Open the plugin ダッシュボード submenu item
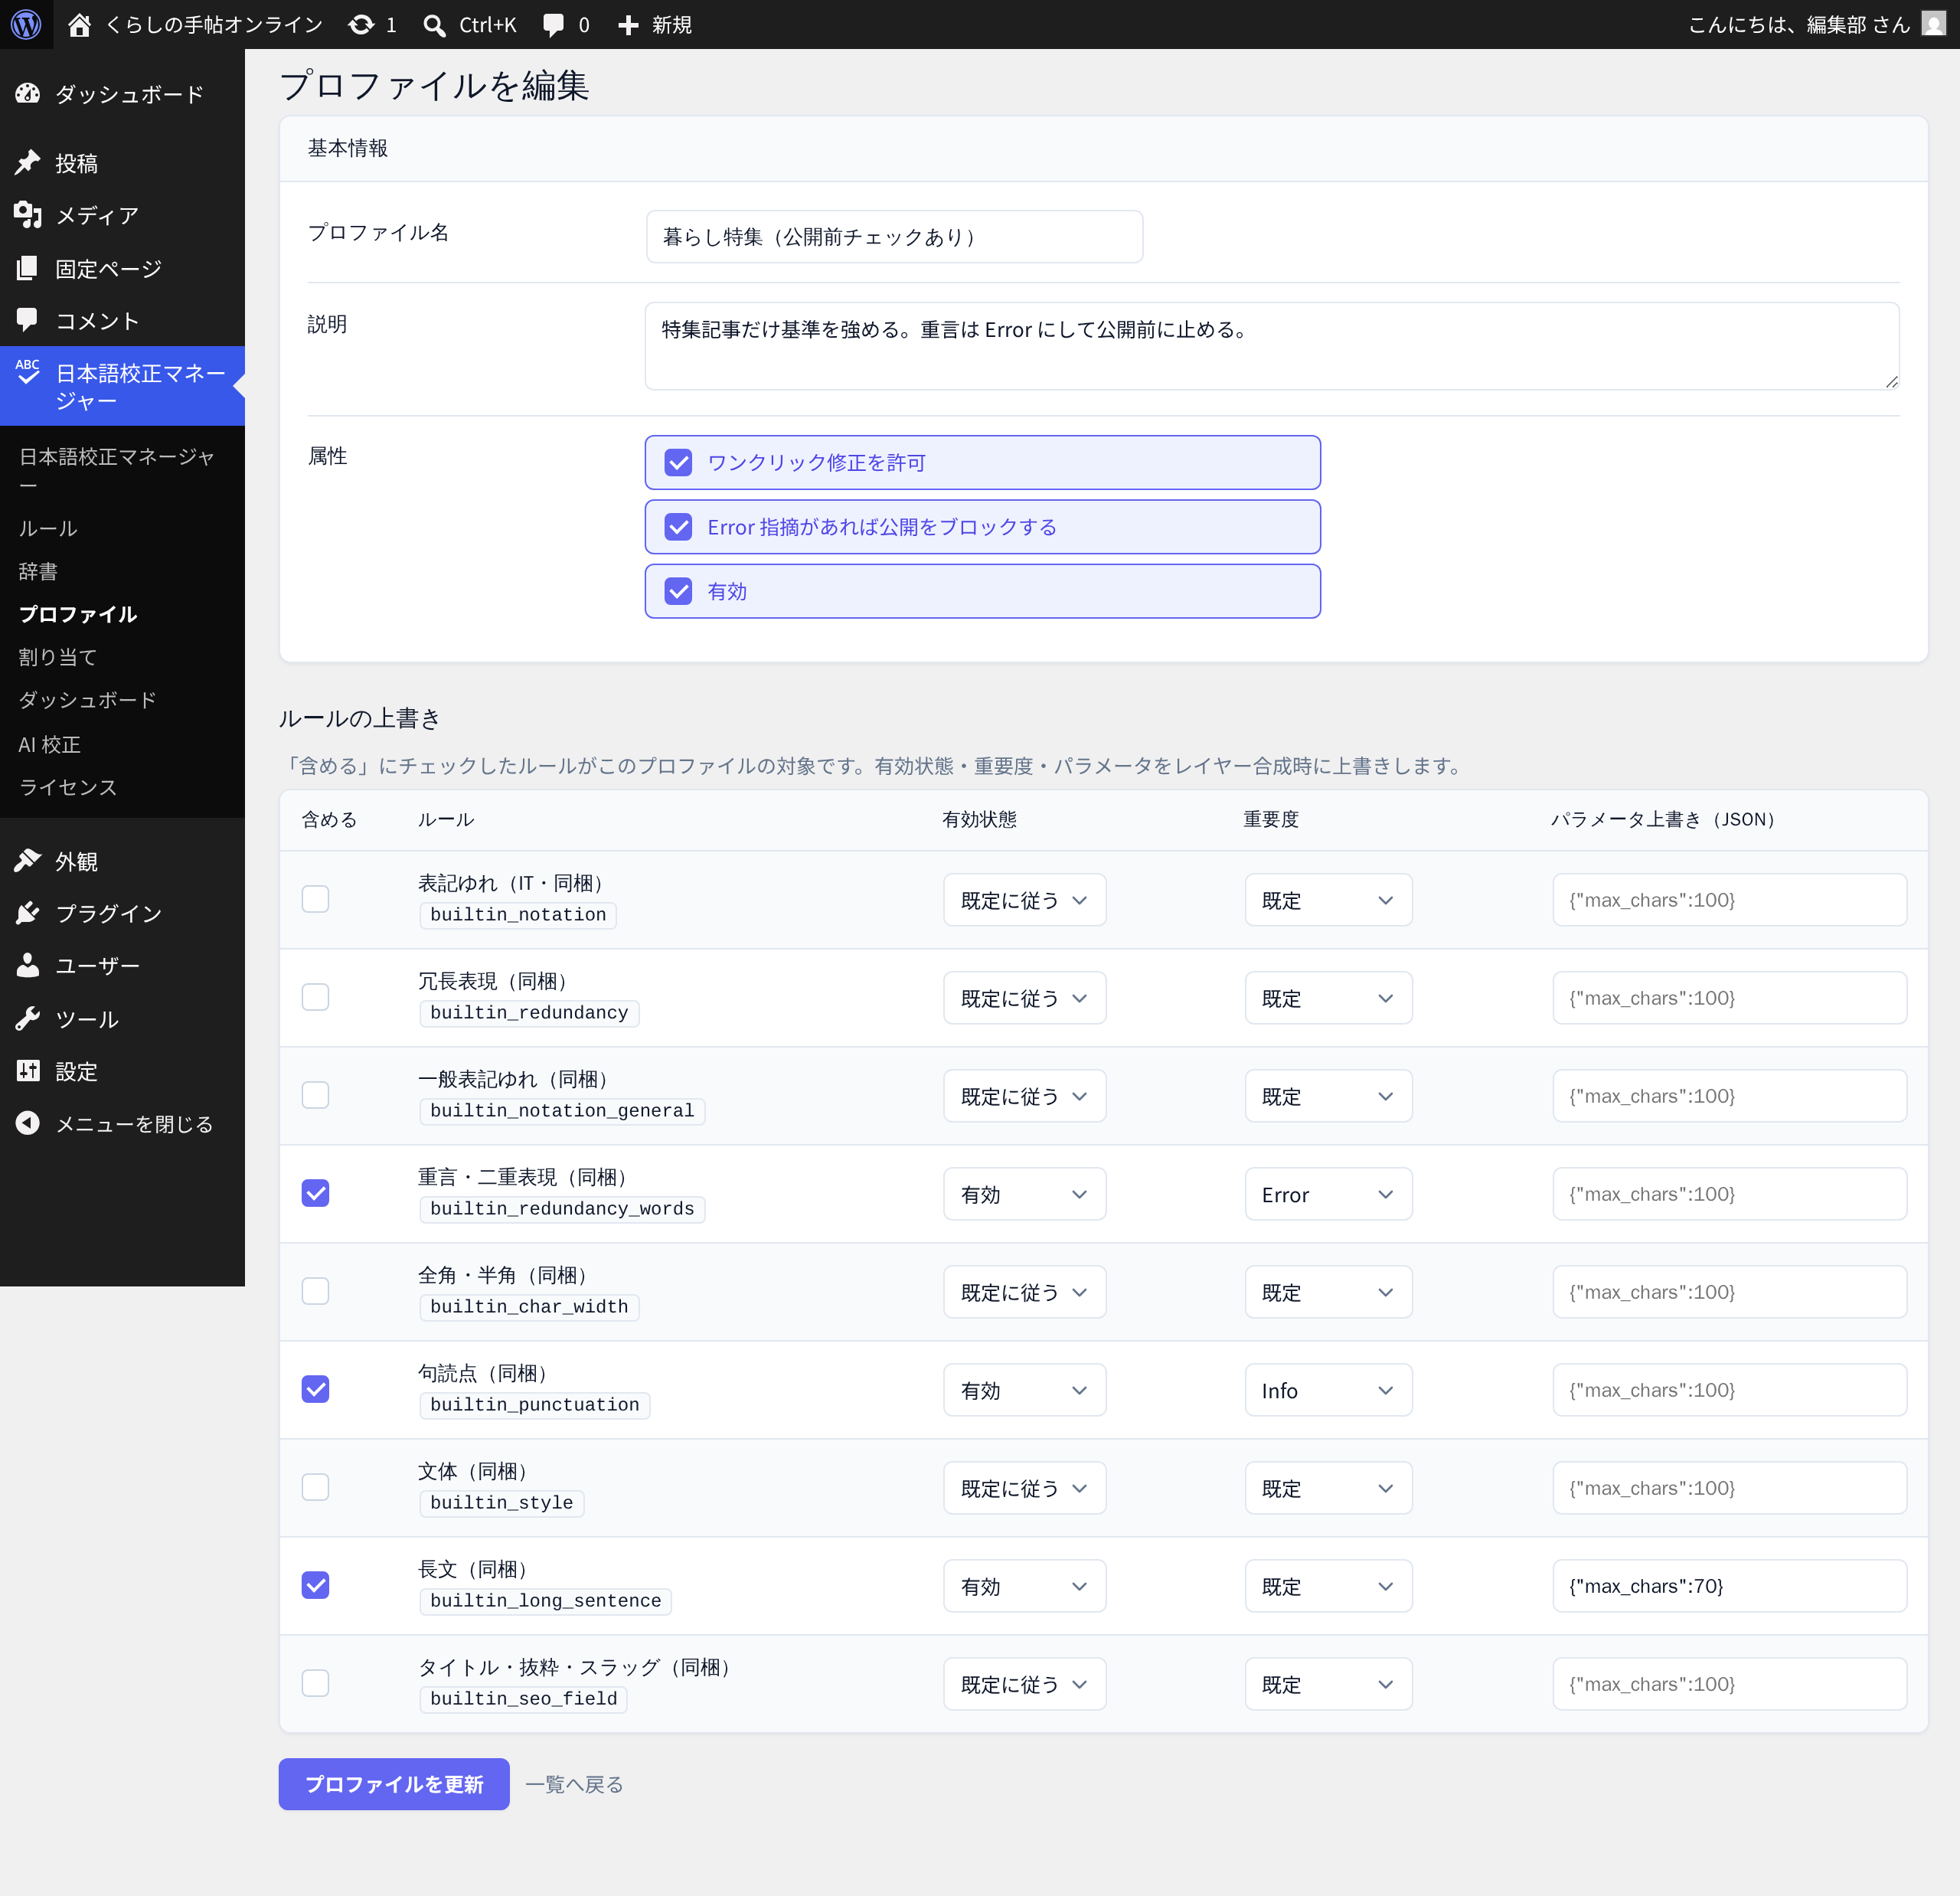This screenshot has width=1960, height=1896. [88, 700]
